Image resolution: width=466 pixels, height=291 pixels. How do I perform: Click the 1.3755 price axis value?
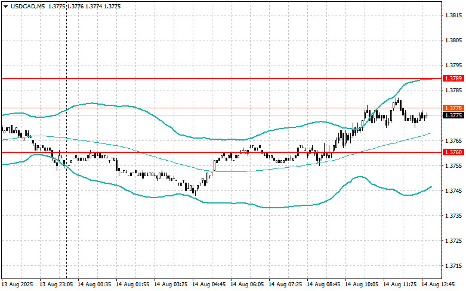(454, 165)
